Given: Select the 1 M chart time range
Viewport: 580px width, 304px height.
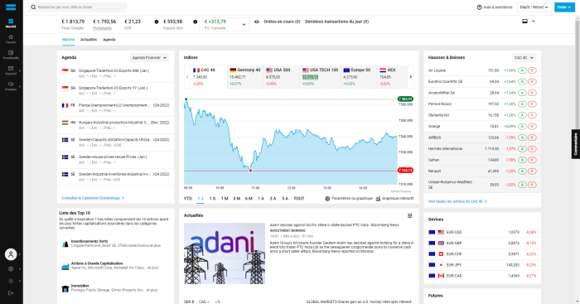Looking at the screenshot, I should [225, 199].
